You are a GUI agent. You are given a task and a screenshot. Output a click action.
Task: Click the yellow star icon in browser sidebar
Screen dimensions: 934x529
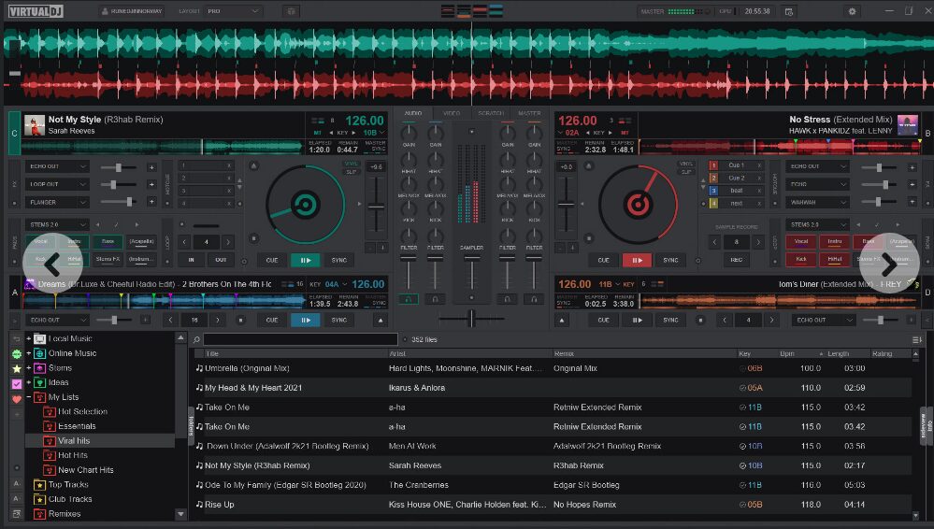tap(16, 369)
